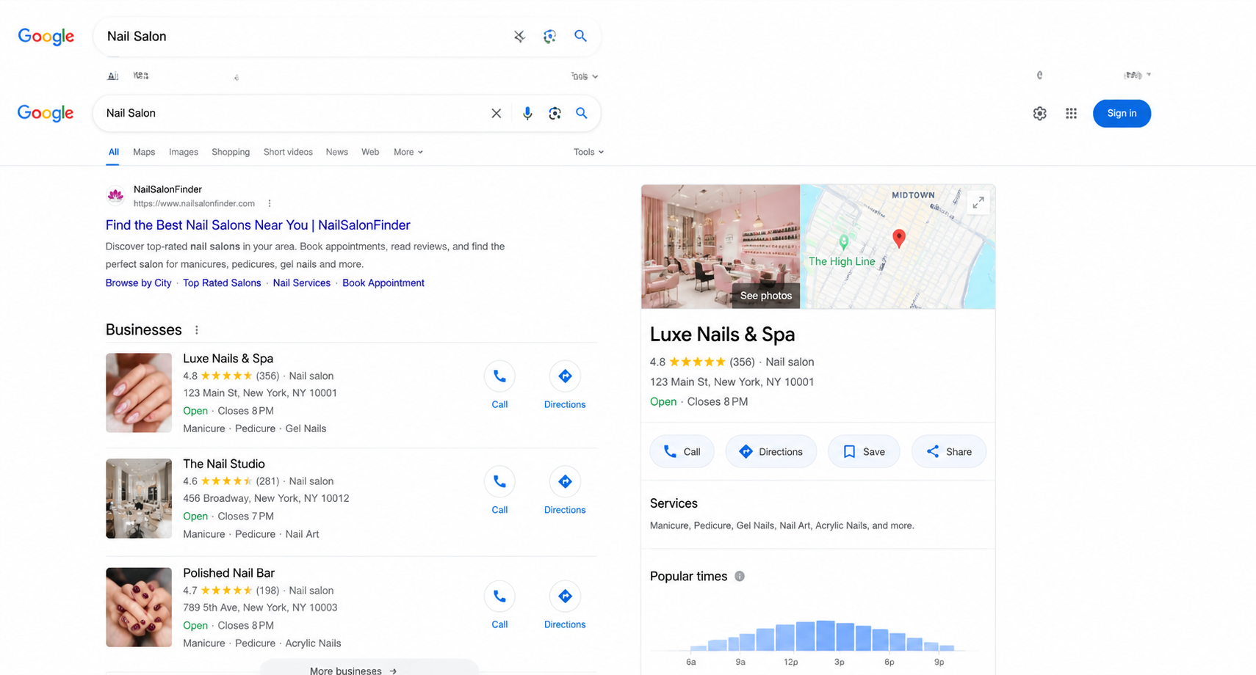1256x675 pixels.
Task: Click the NailSalonFinder lotus favicon
Action: point(115,195)
